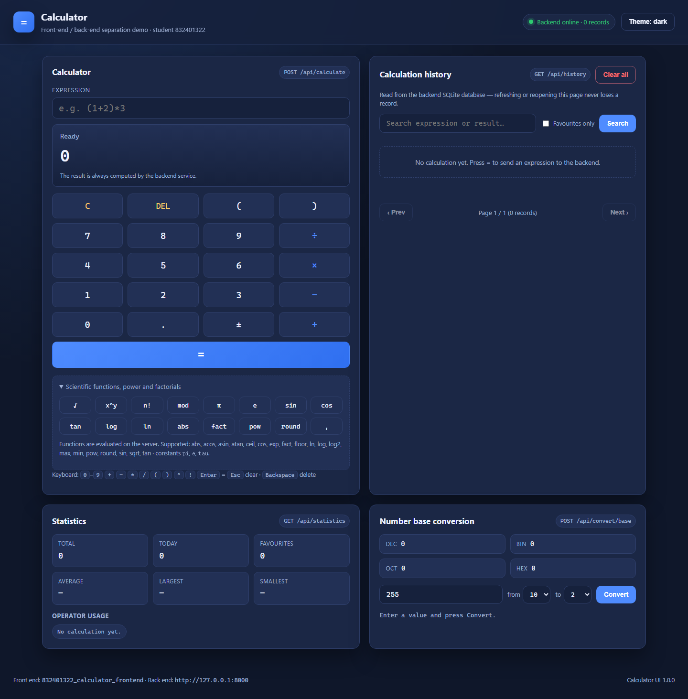Click the Search history button
Viewport: 688px width, 699px height.
tap(617, 123)
